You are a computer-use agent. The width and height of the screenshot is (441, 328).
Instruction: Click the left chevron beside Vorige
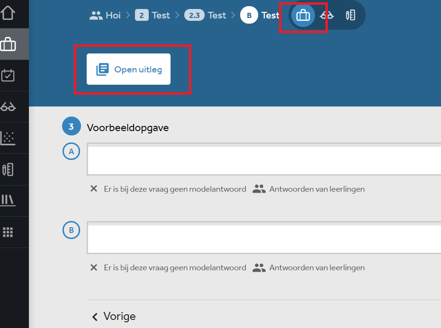[95, 317]
